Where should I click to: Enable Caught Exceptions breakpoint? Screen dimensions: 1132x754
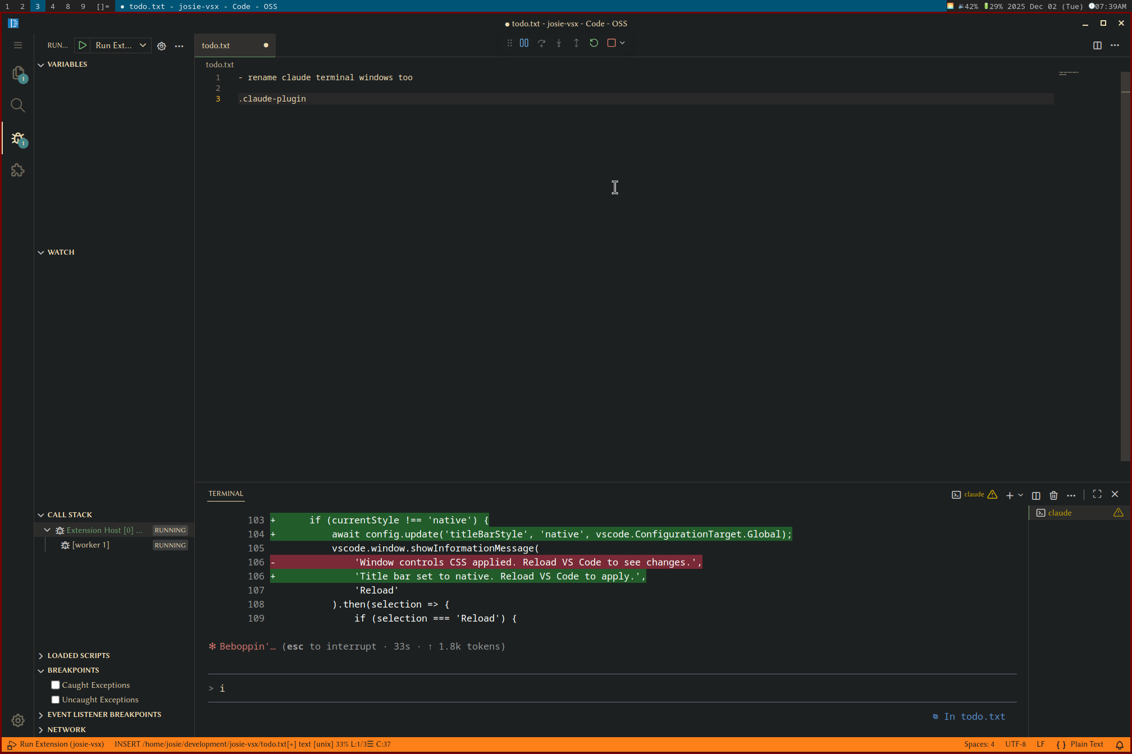(56, 685)
